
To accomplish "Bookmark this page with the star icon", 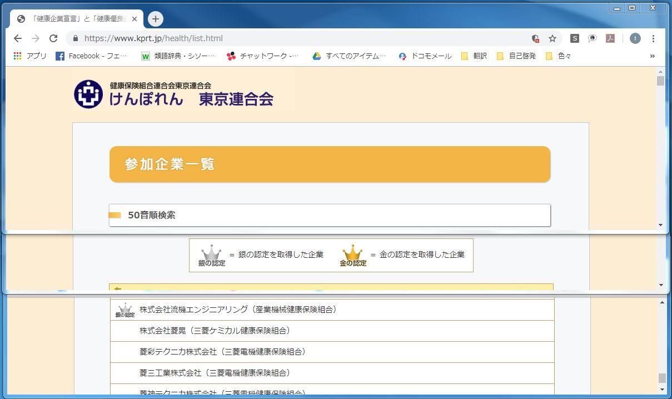I will [552, 38].
